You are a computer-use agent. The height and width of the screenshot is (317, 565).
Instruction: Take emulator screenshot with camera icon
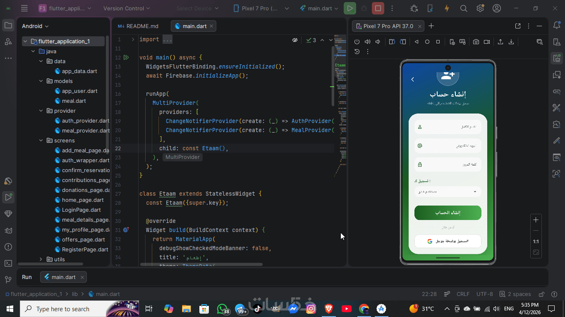coord(476,42)
